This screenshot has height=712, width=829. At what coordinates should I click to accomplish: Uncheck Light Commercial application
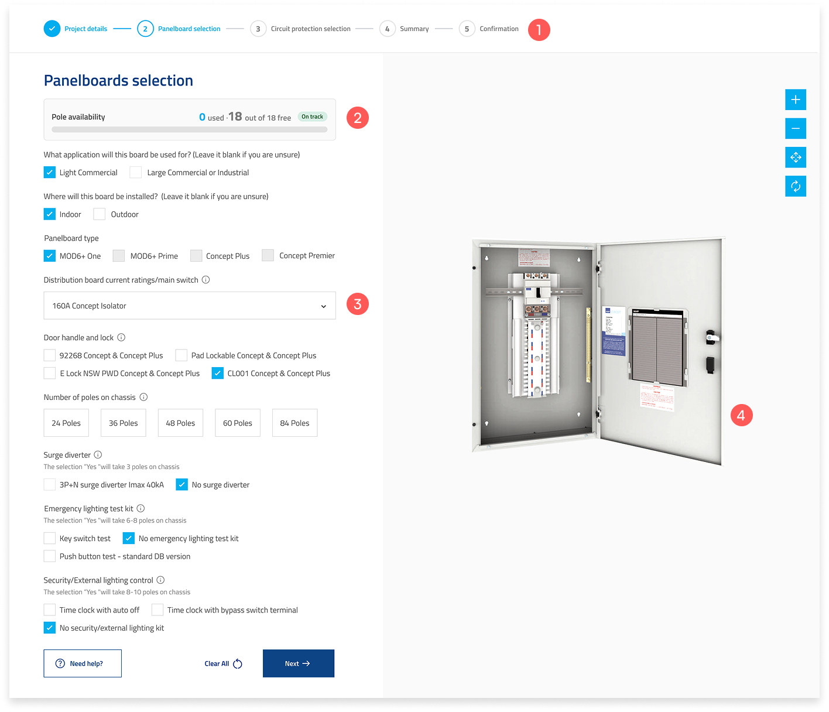tap(50, 172)
